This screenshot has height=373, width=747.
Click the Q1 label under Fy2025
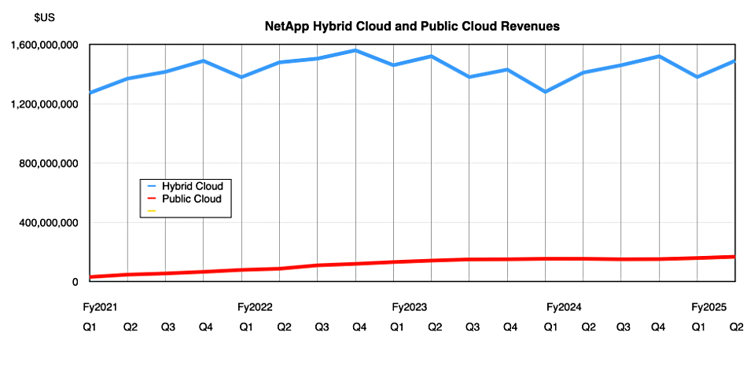698,327
